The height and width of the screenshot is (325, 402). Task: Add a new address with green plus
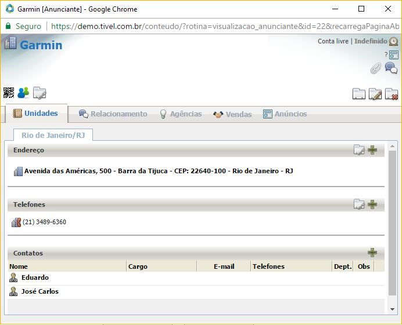(x=372, y=150)
